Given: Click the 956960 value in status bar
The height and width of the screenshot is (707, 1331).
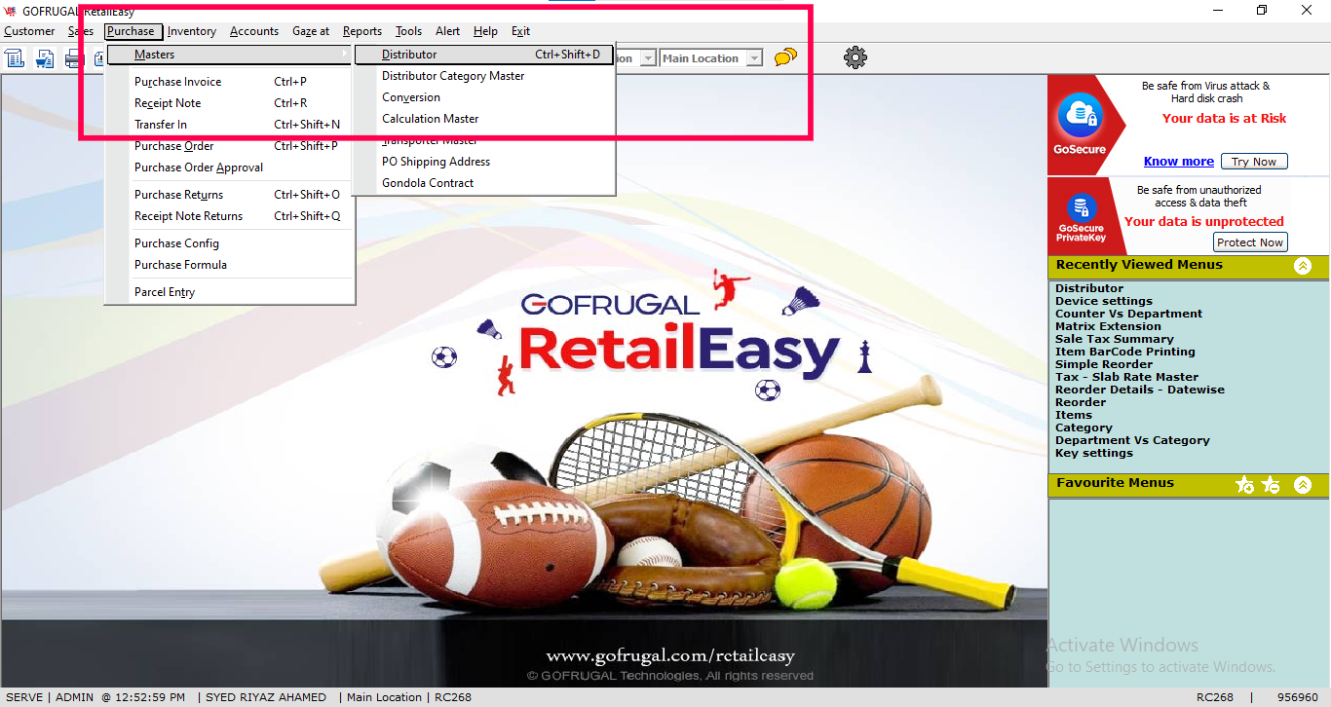Looking at the screenshot, I should (x=1298, y=697).
